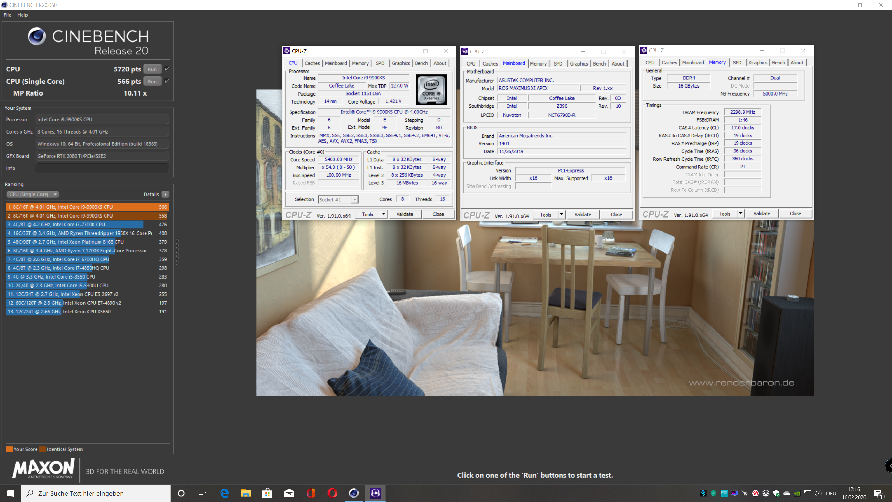Click the Info input field

[102, 168]
